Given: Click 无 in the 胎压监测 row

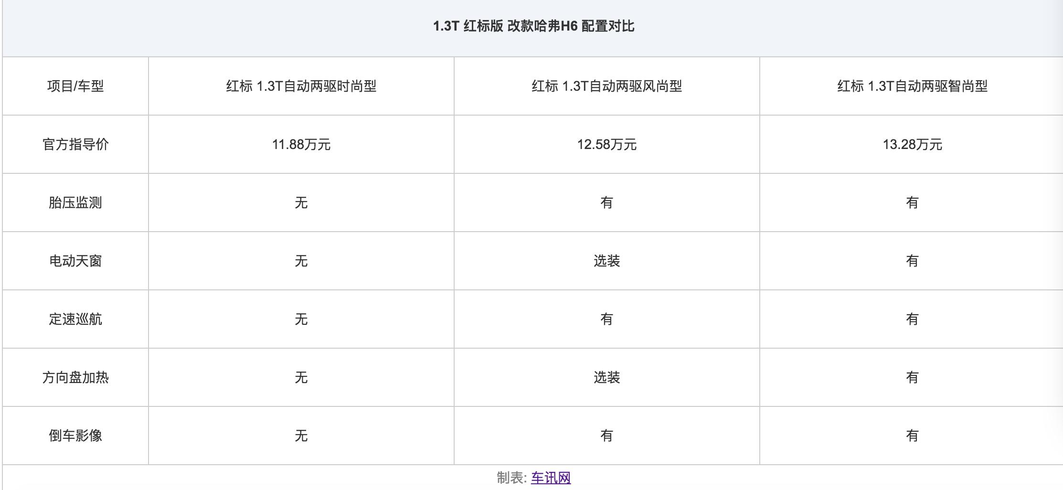Looking at the screenshot, I should click(x=301, y=202).
